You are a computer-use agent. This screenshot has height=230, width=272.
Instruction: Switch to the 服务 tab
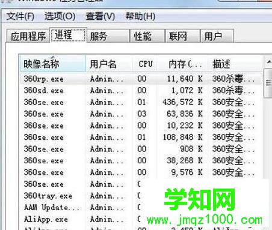coord(108,36)
